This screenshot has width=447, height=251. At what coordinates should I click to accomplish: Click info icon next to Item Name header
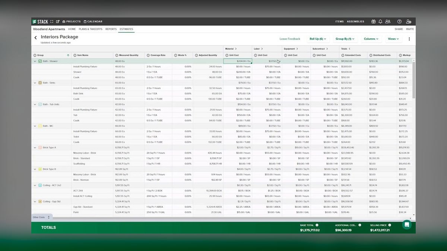coord(74,55)
